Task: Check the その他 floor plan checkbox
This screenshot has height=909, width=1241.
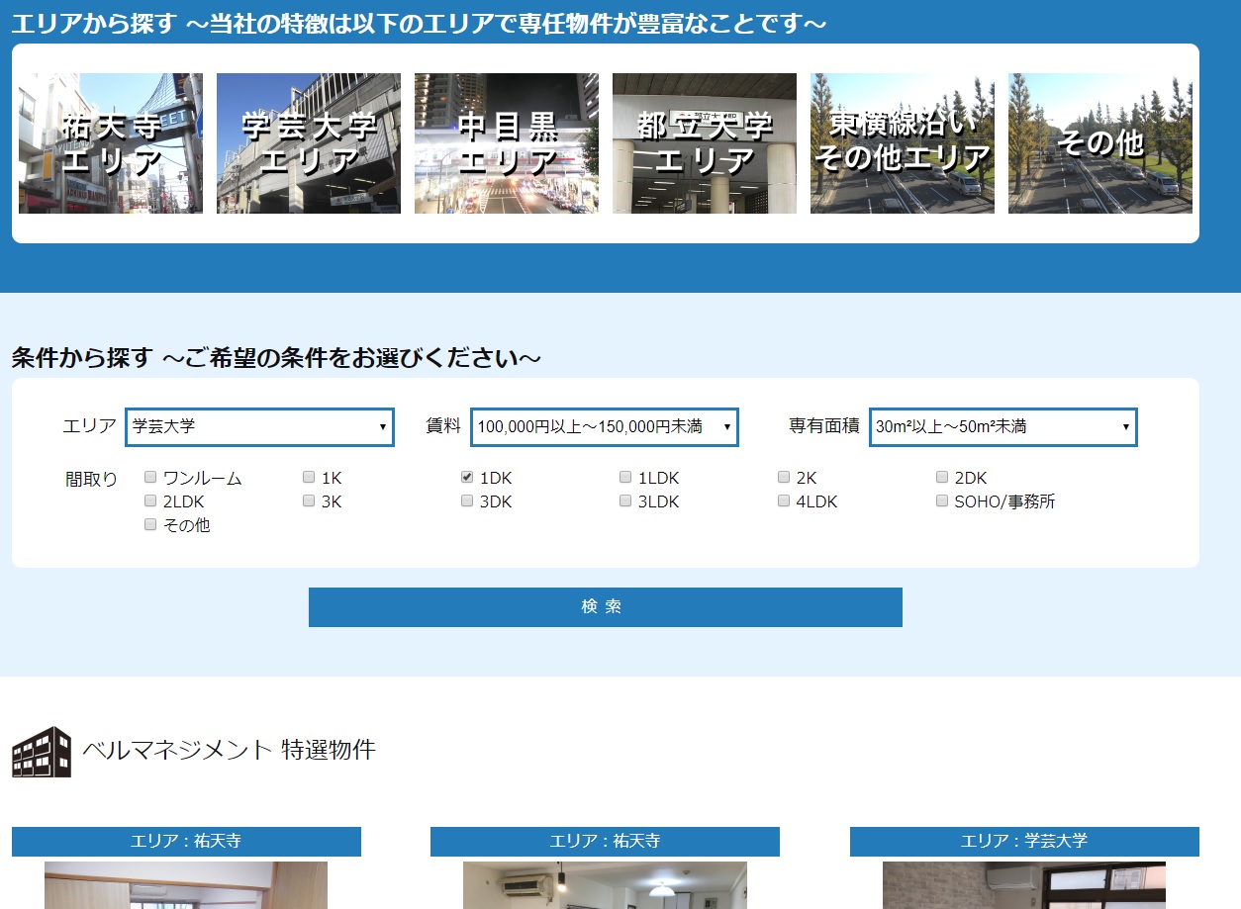Action: tap(149, 524)
